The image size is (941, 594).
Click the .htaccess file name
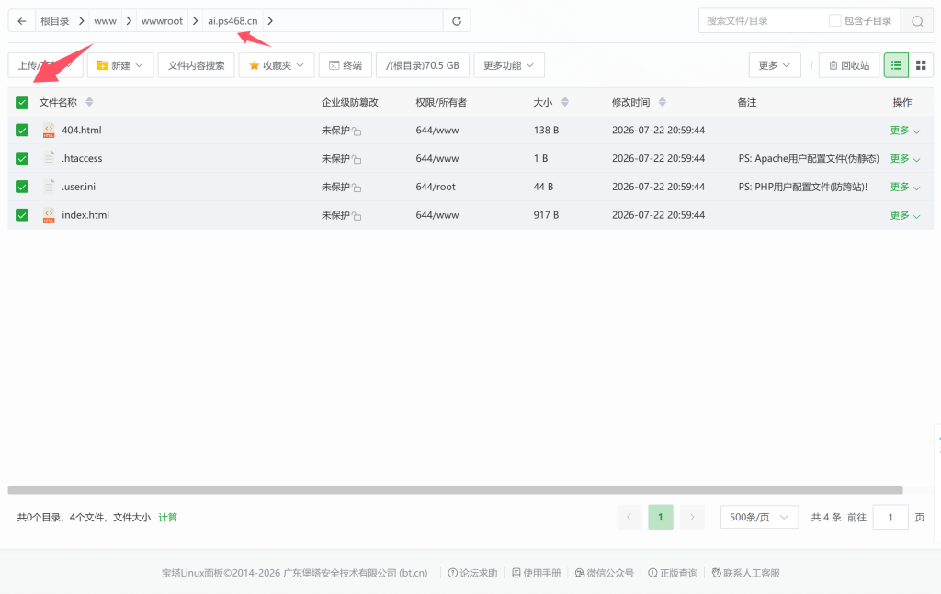(82, 158)
